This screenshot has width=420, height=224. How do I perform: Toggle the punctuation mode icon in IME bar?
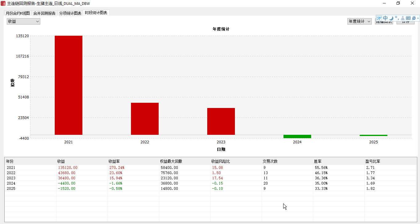pyautogui.click(x=397, y=18)
